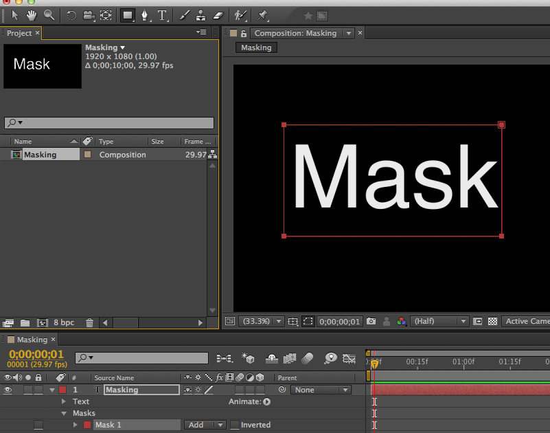Select the Eraser tool
This screenshot has width=550, height=433.
tap(218, 14)
